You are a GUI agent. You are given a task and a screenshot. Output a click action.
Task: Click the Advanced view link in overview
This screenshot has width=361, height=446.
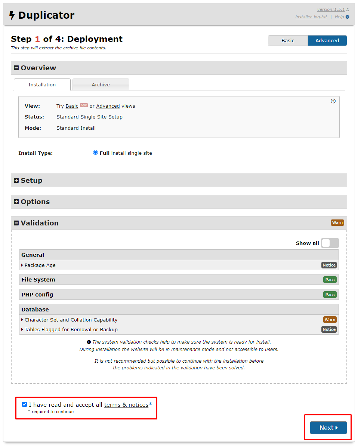tap(108, 106)
